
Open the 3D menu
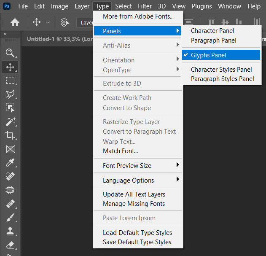162,6
